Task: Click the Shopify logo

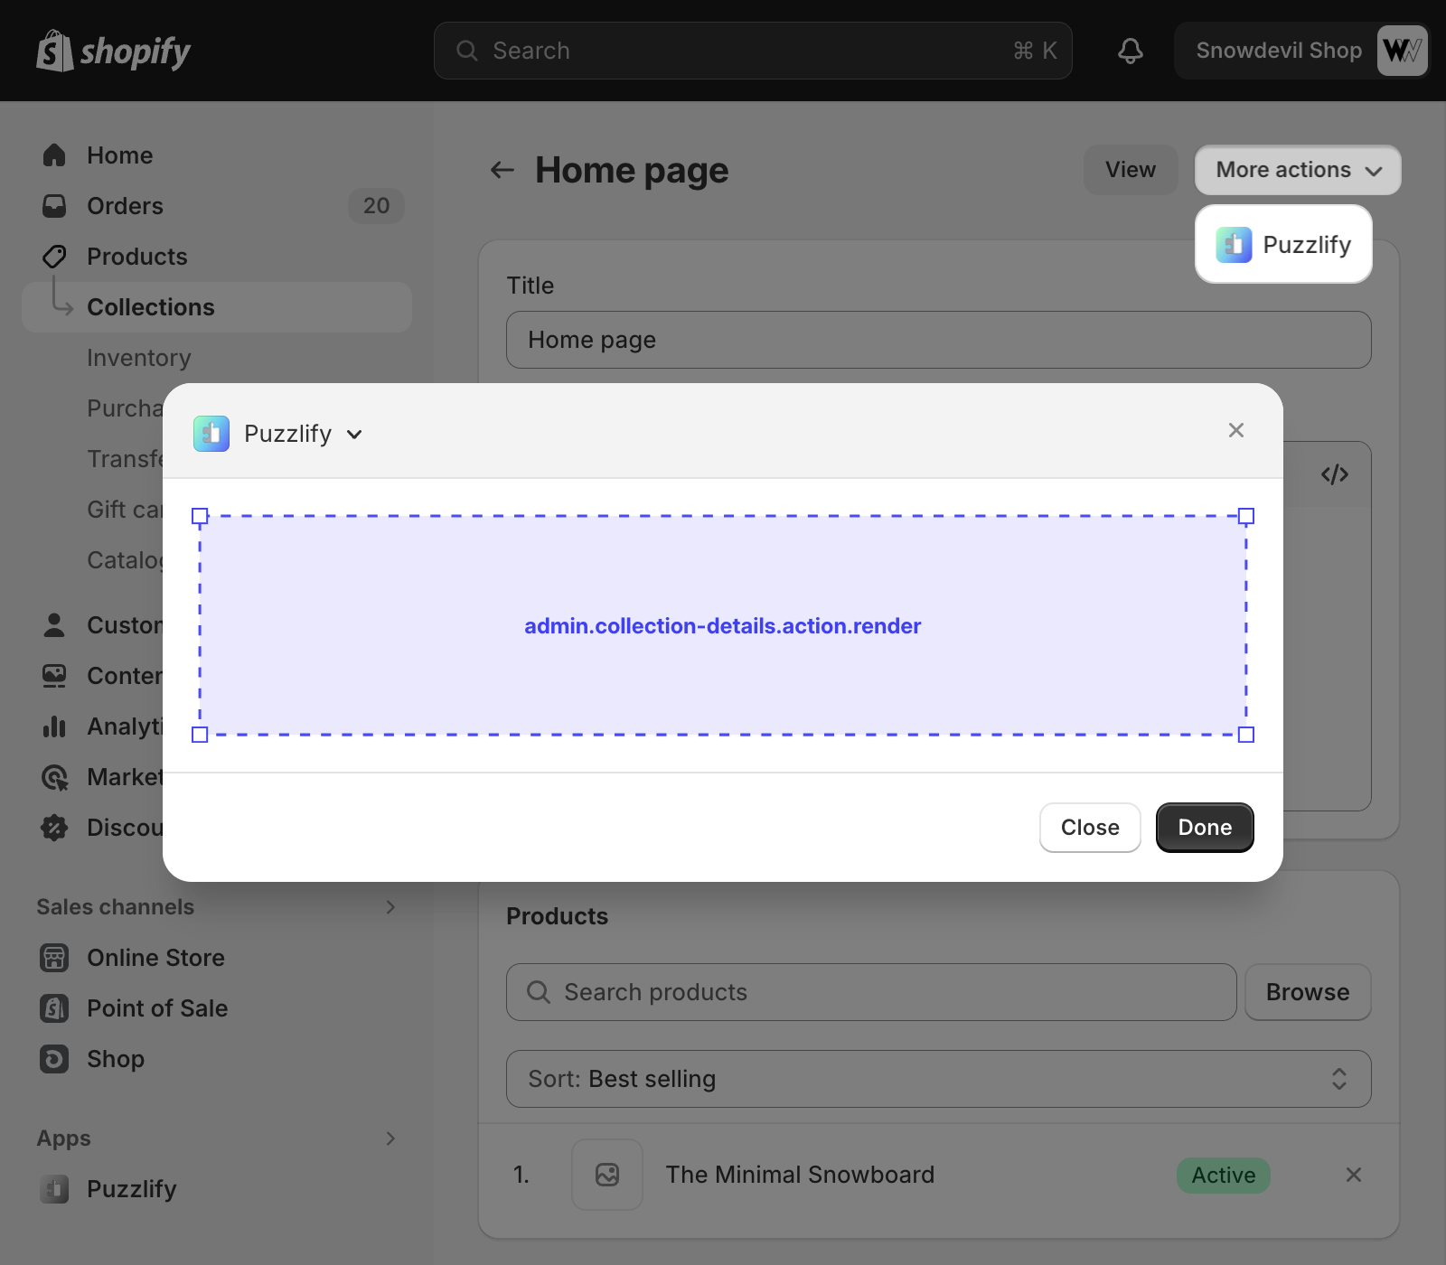Action: pyautogui.click(x=114, y=51)
